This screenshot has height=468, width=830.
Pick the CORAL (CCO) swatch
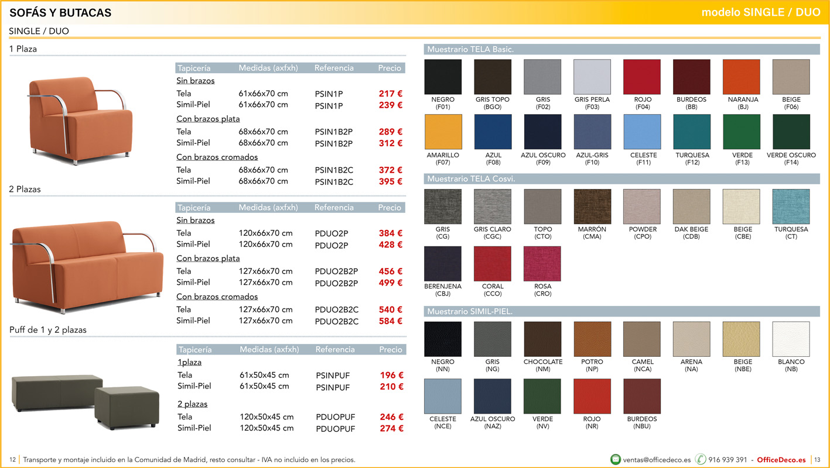coord(493,264)
